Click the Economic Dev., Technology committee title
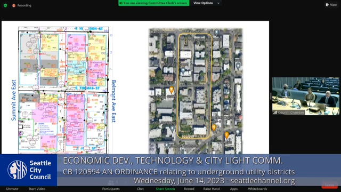The width and height of the screenshot is (341, 192). point(173,161)
